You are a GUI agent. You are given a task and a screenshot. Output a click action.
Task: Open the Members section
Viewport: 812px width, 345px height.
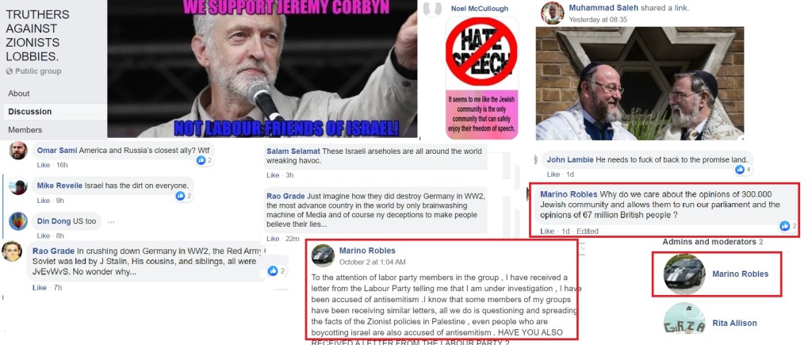pyautogui.click(x=25, y=129)
